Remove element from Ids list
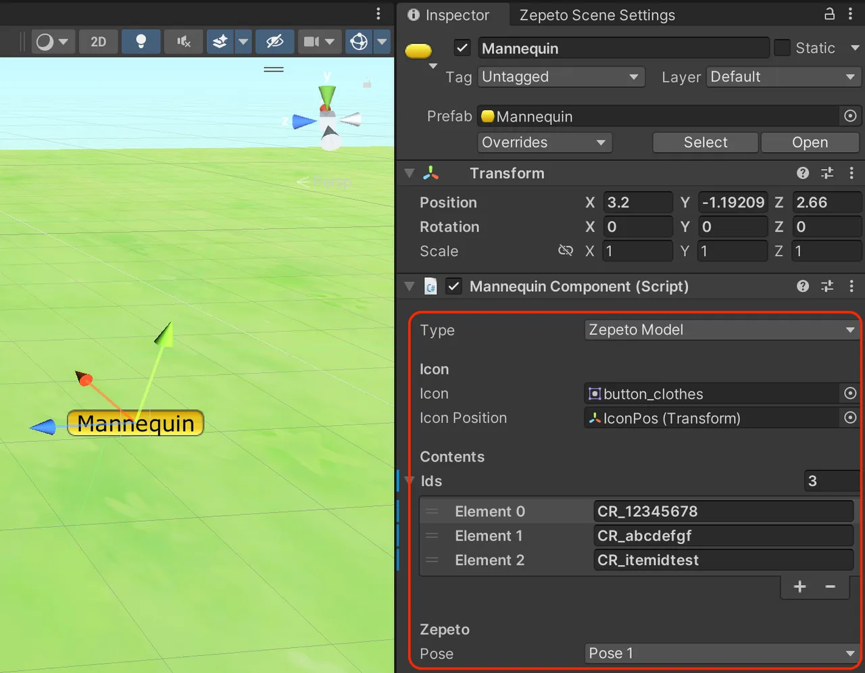 point(831,587)
